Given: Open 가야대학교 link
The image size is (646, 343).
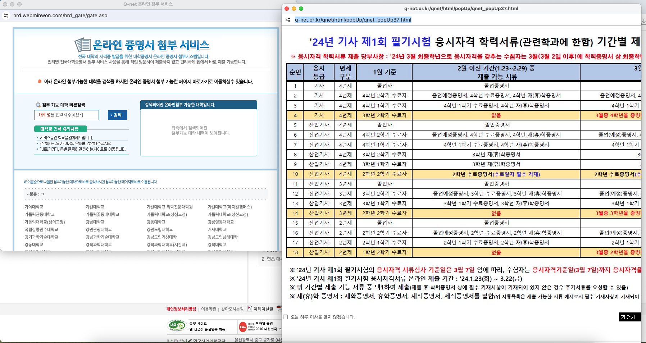Looking at the screenshot, I should [34, 207].
